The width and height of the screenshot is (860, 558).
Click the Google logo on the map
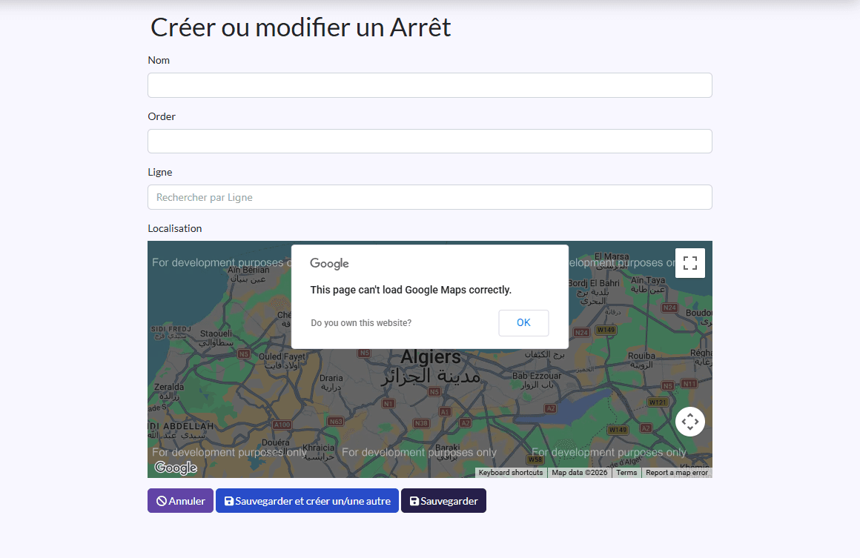(x=176, y=468)
